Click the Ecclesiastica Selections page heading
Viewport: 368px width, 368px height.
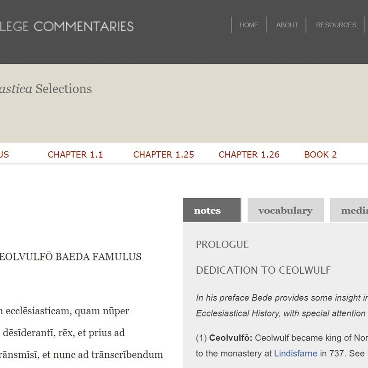click(46, 89)
